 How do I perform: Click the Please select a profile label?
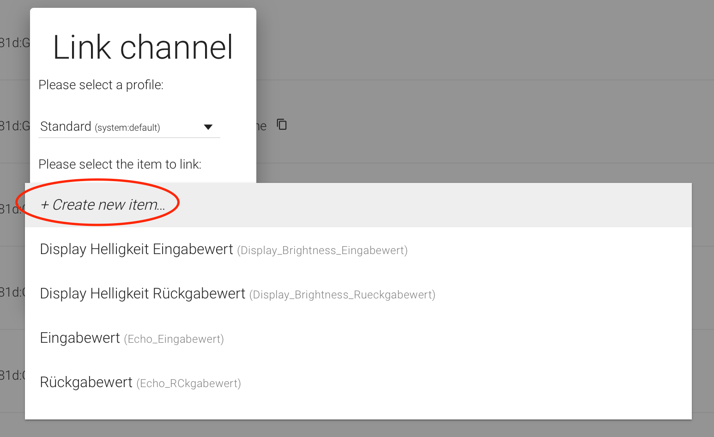click(101, 85)
